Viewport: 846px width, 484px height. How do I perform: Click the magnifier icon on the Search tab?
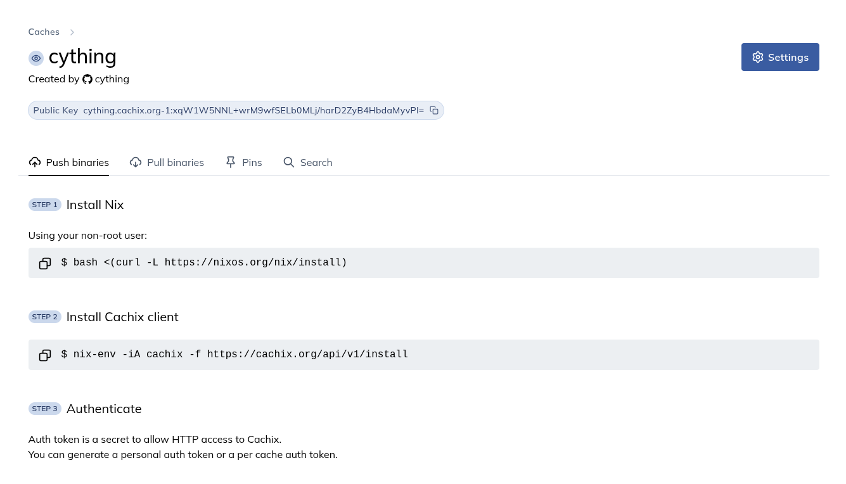(x=289, y=162)
